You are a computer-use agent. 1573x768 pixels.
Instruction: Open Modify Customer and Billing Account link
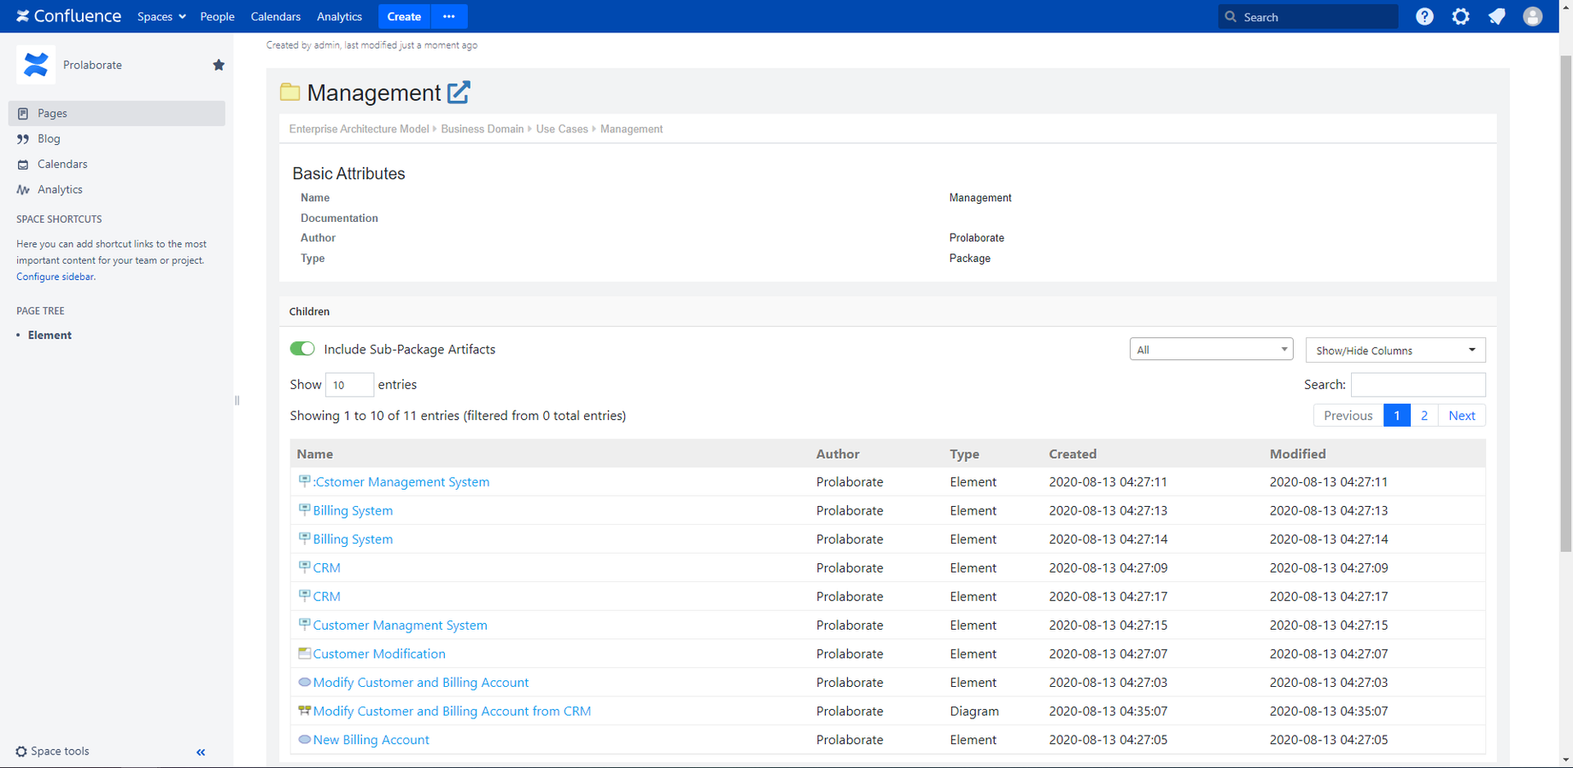tap(421, 683)
